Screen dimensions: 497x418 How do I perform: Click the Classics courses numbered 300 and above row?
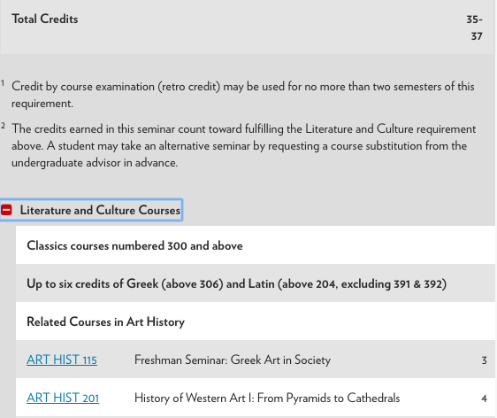click(256, 245)
